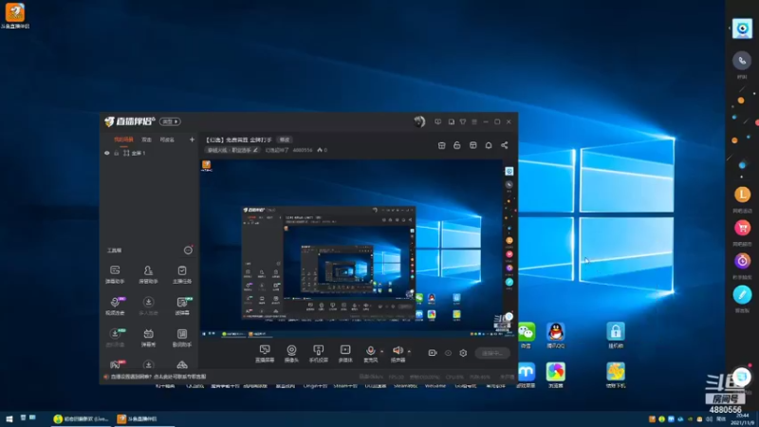Expand toolbox via the circular more icon
759x427 pixels.
[x=188, y=251]
